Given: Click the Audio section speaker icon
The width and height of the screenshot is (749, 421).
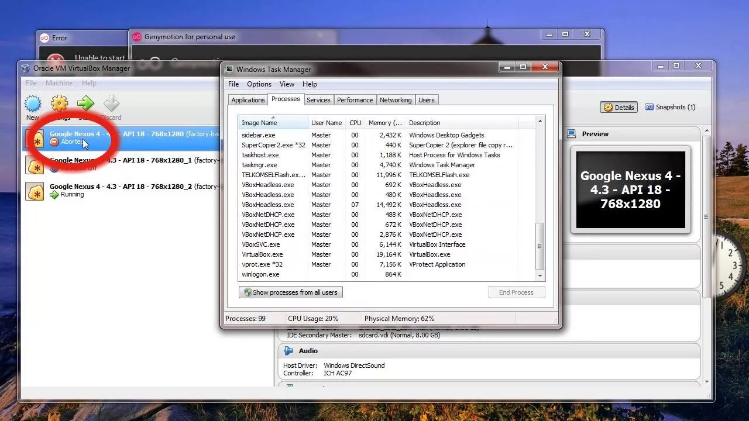Looking at the screenshot, I should click(288, 351).
